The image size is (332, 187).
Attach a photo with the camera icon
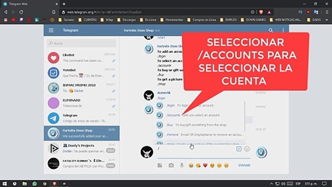pos(171,165)
